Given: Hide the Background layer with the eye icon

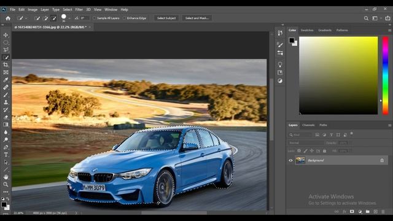Looking at the screenshot, I should 290,160.
